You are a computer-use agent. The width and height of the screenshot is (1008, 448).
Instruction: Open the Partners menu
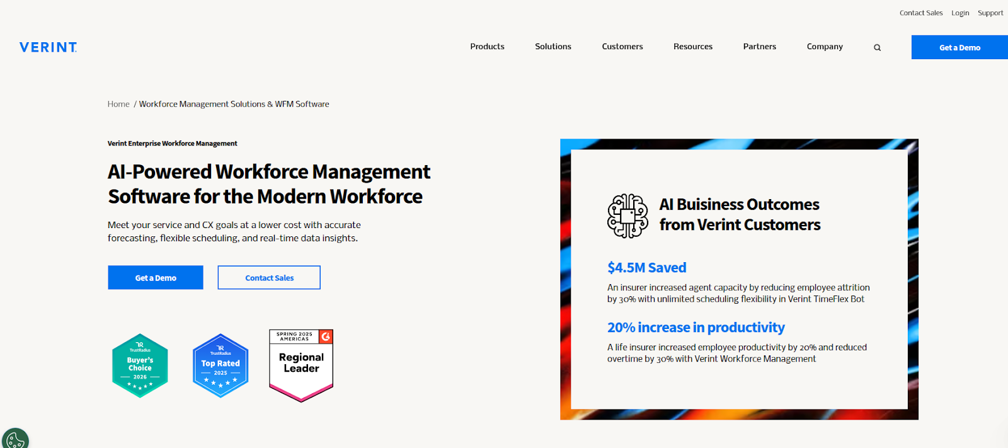point(760,47)
